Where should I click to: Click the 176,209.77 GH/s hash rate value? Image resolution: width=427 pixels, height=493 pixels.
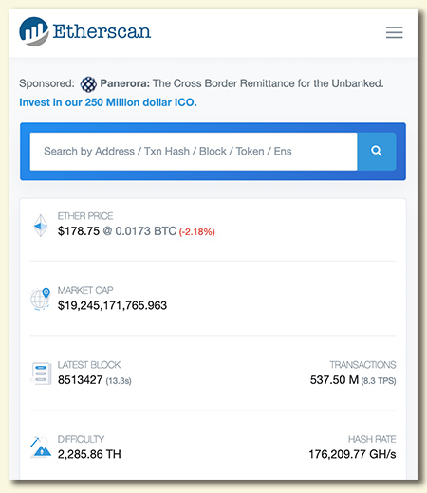352,454
